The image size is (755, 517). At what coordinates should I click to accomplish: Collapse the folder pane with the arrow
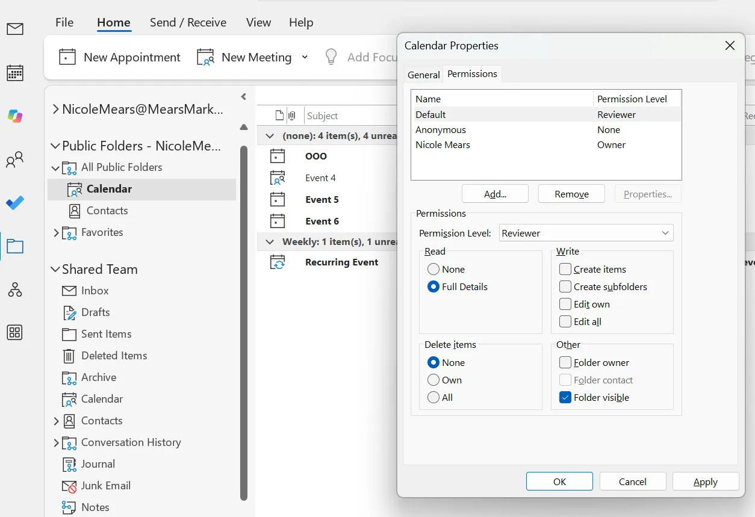pyautogui.click(x=244, y=96)
